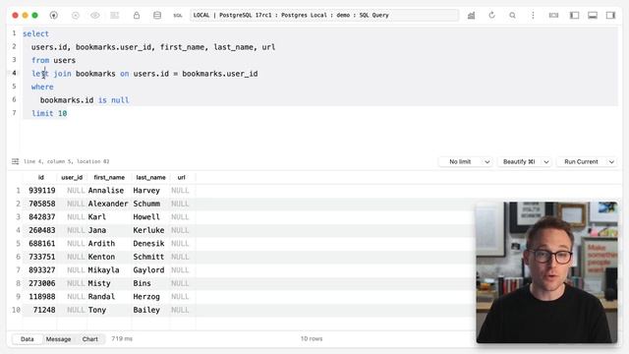Click the refresh icon in the toolbar

[491, 16]
